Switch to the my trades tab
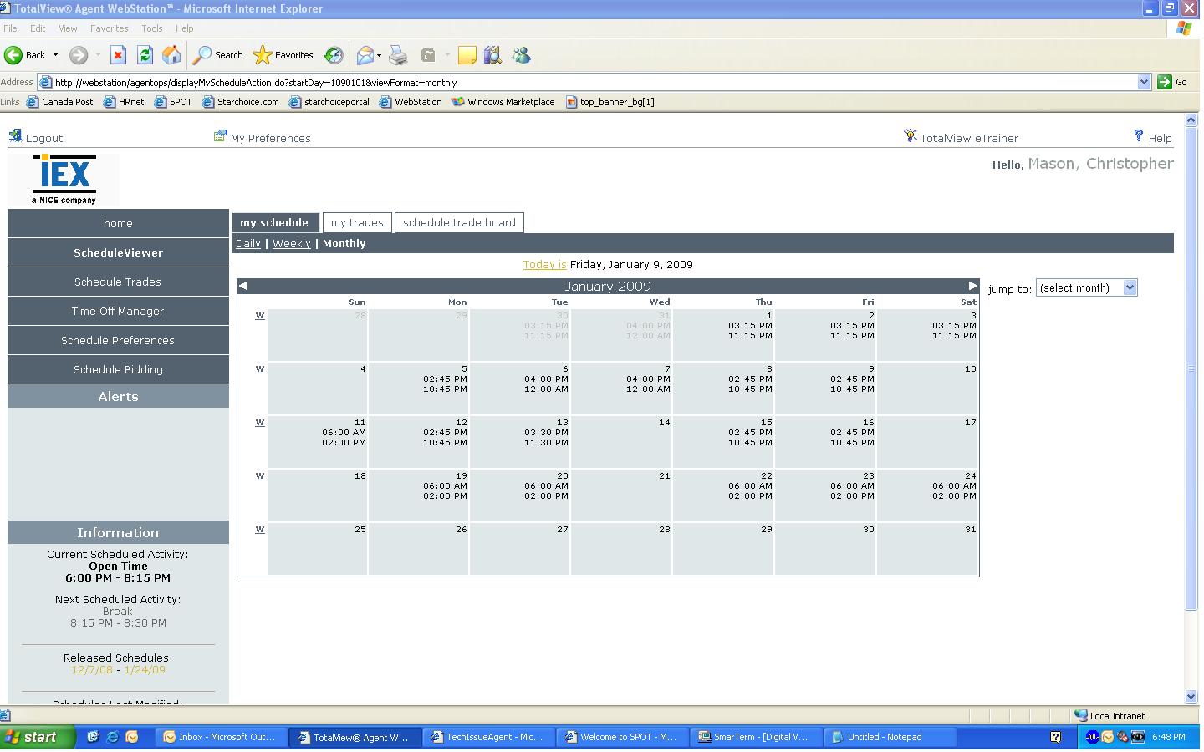Image resolution: width=1204 pixels, height=752 pixels. click(x=357, y=223)
